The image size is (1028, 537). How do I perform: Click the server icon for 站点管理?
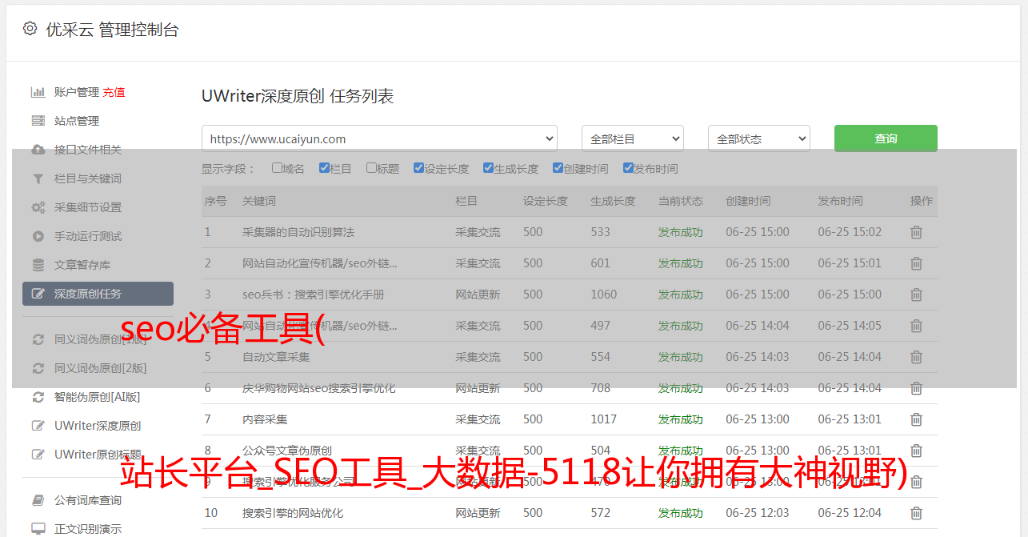tap(38, 121)
